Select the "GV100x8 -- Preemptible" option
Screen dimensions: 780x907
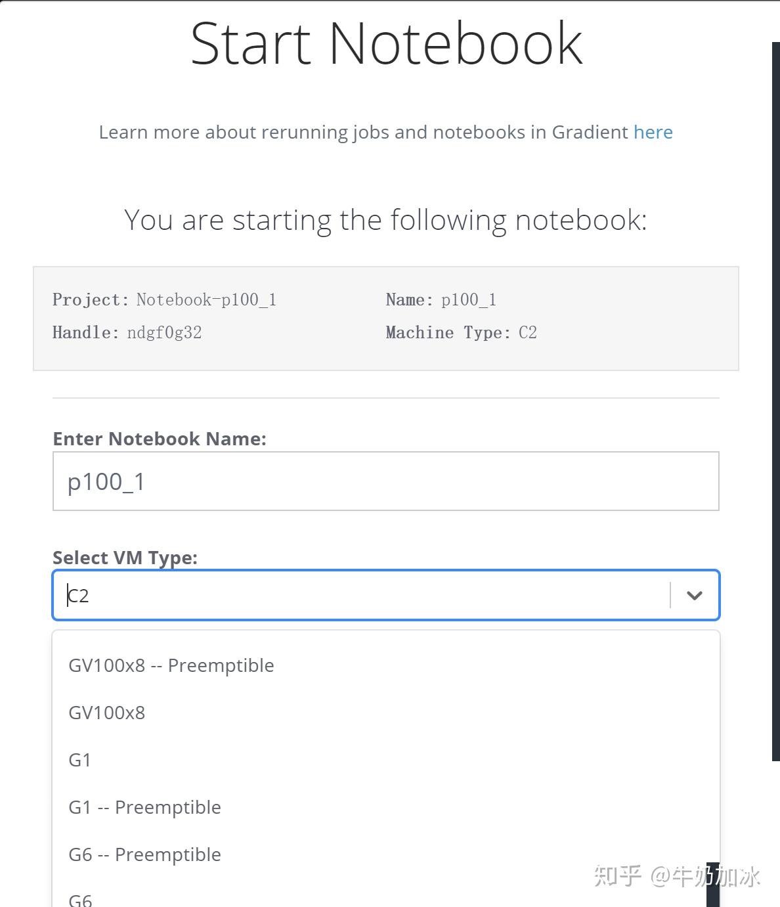171,665
